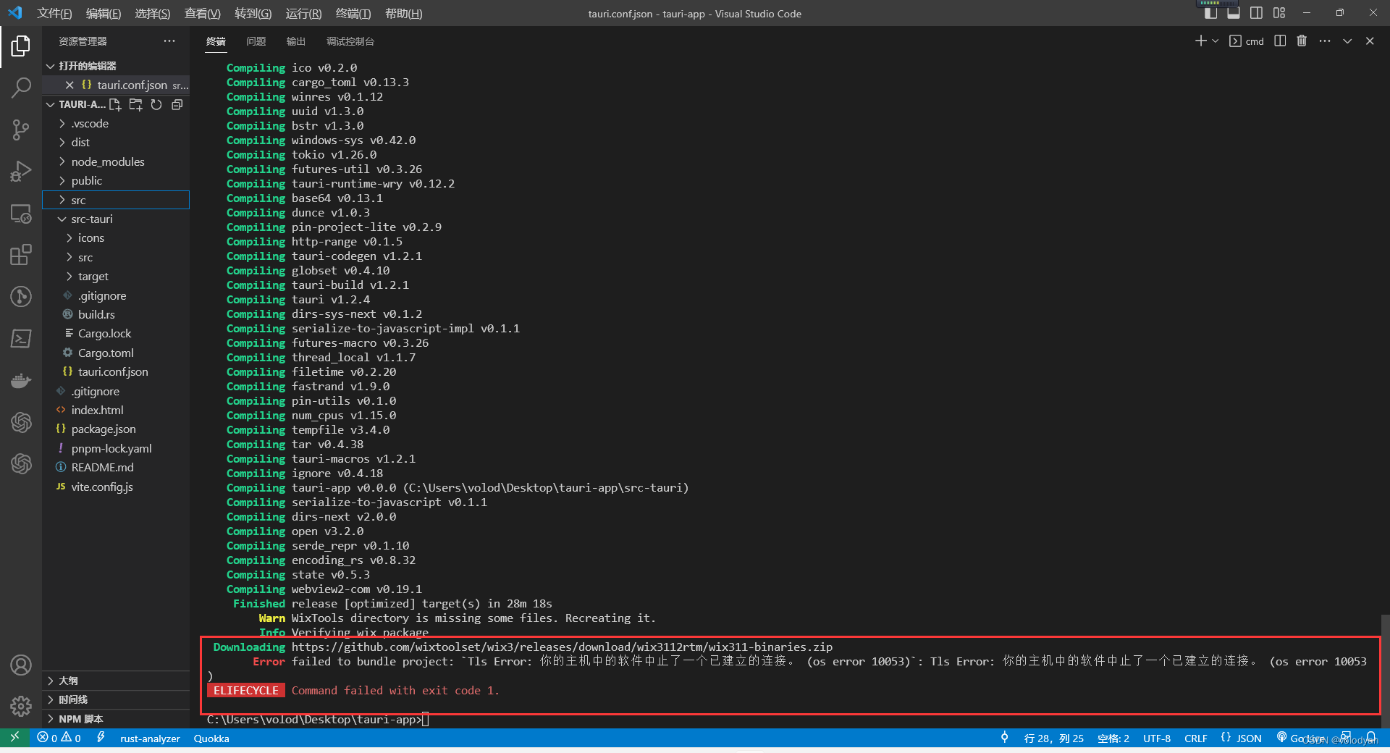Image resolution: width=1390 pixels, height=753 pixels.
Task: Click Quokka in the status bar
Action: (x=211, y=738)
